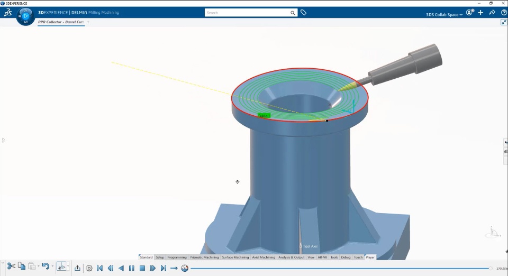Open the Analysis & Output tab
The width and height of the screenshot is (508, 276).
pos(291,257)
